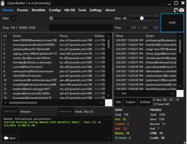Click the OpenBullet logo icon in title bar
Screen dimensions: 187x144
pos(3,3)
